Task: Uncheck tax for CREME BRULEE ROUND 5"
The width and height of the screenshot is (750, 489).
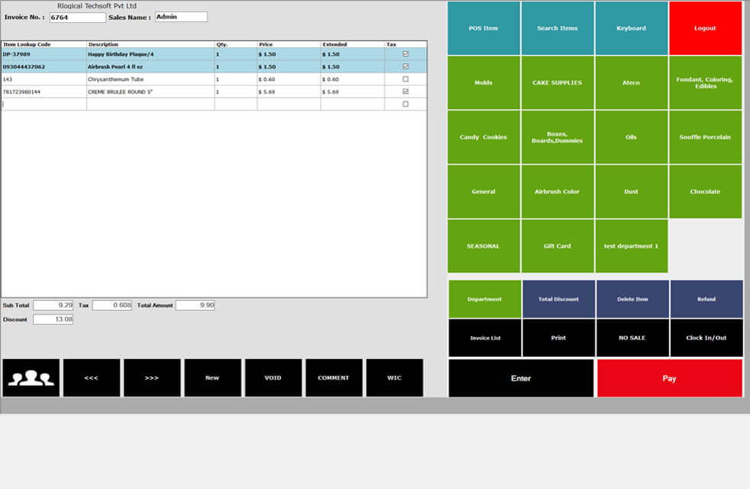Action: (x=406, y=92)
